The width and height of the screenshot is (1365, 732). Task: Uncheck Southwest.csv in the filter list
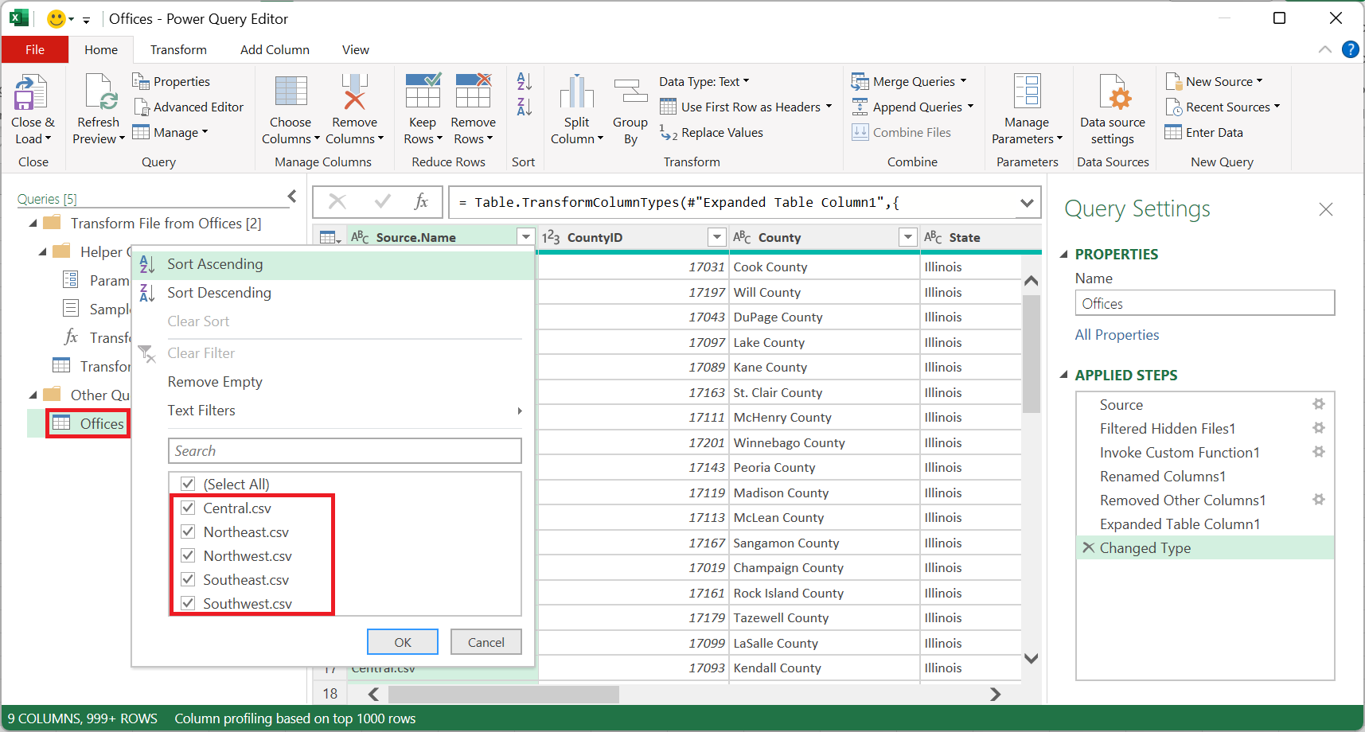pos(188,603)
